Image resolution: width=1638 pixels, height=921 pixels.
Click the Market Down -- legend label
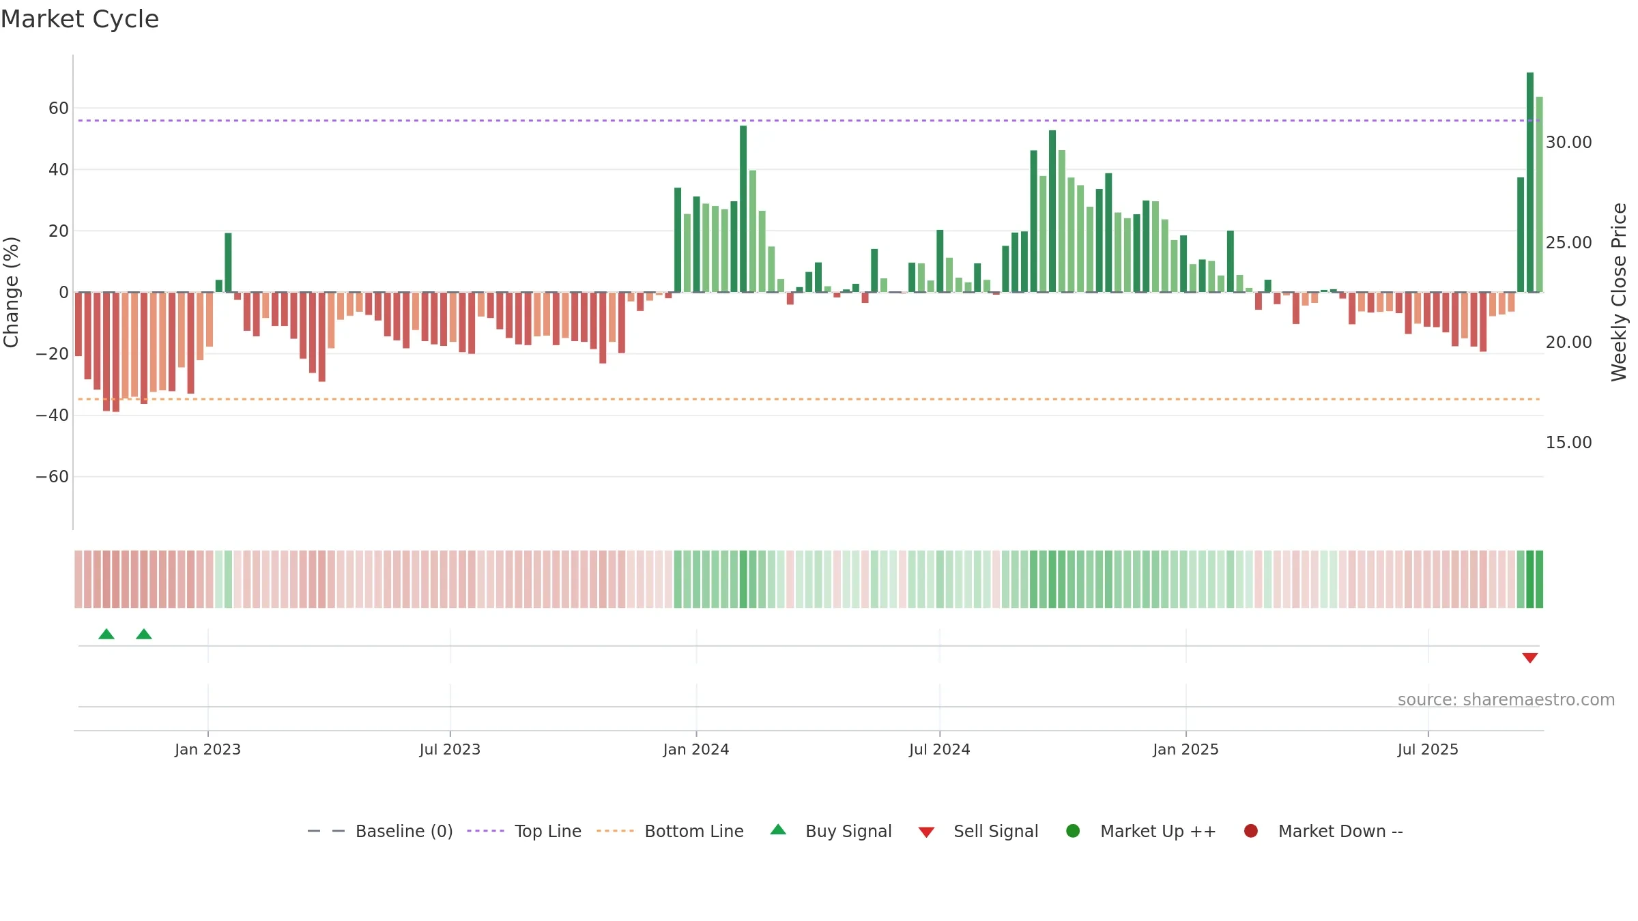[x=1340, y=831]
